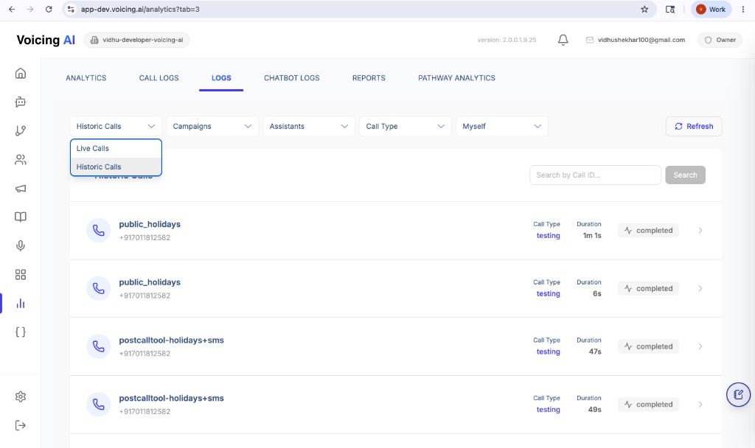The height and width of the screenshot is (448, 755).
Task: Click the phone icon of the 6s call
Action: (x=99, y=288)
